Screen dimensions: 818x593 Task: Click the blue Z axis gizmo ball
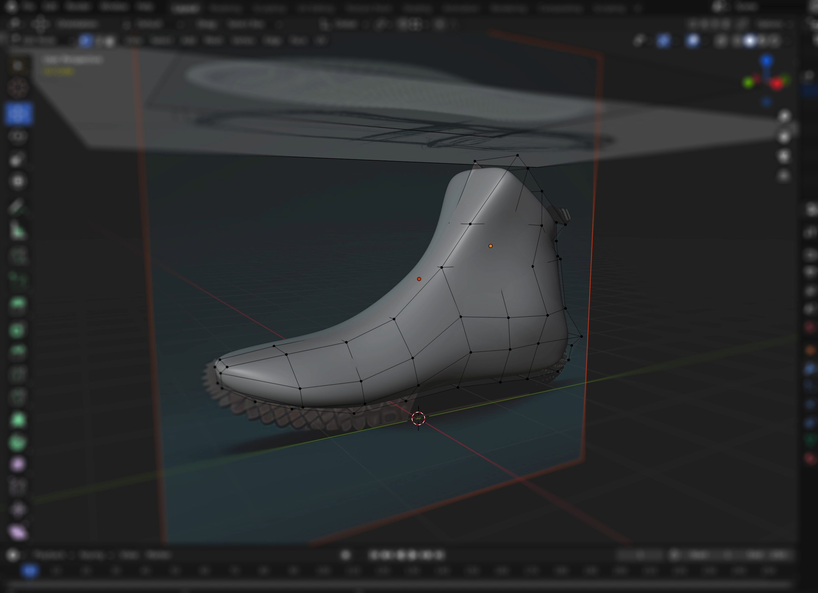(767, 61)
